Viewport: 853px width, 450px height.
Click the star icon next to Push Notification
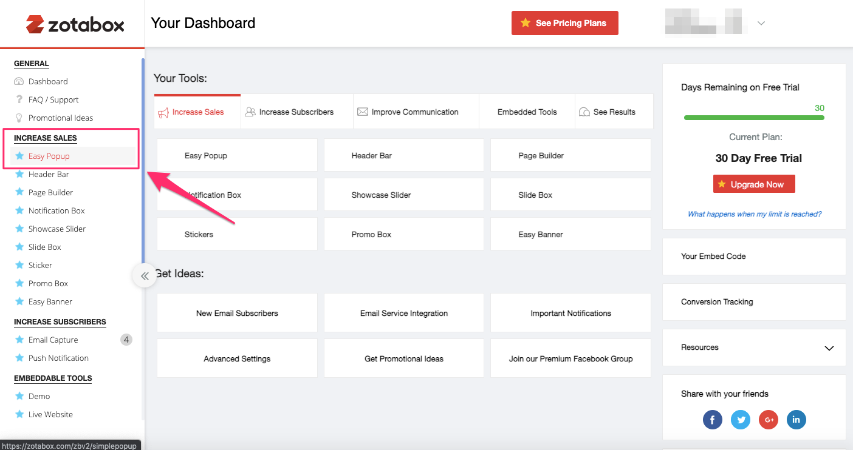[x=19, y=358]
